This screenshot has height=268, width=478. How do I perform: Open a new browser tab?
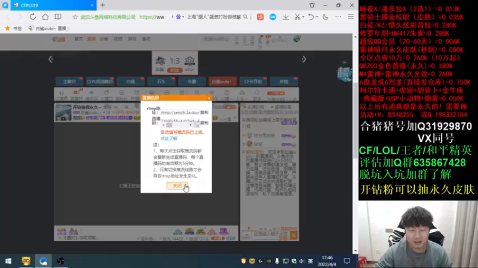(x=103, y=5)
